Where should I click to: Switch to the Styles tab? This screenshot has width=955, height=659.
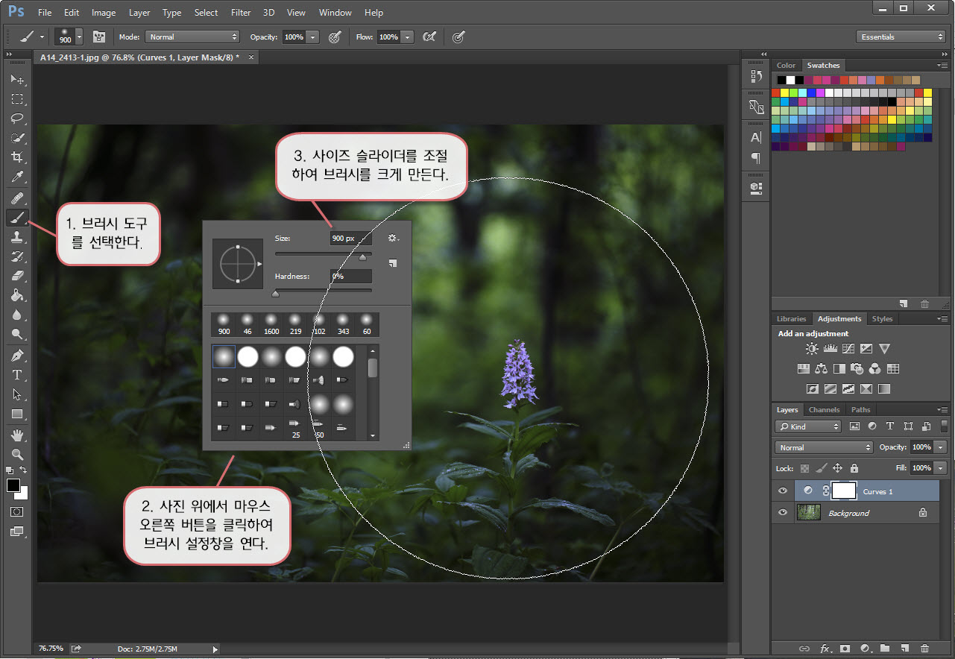[x=882, y=319]
